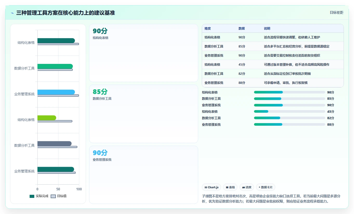Click the 业务管理系统 progress bar showing 88分

[290, 124]
